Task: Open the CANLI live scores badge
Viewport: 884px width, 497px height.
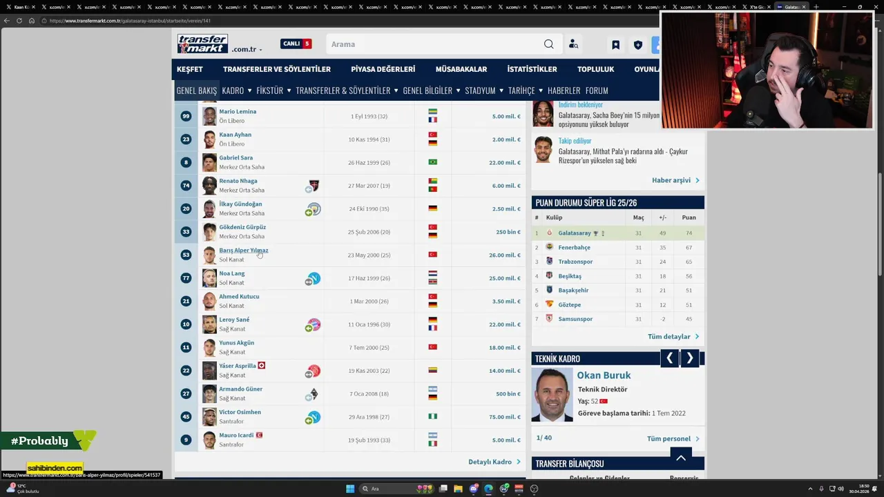Action: pos(296,43)
